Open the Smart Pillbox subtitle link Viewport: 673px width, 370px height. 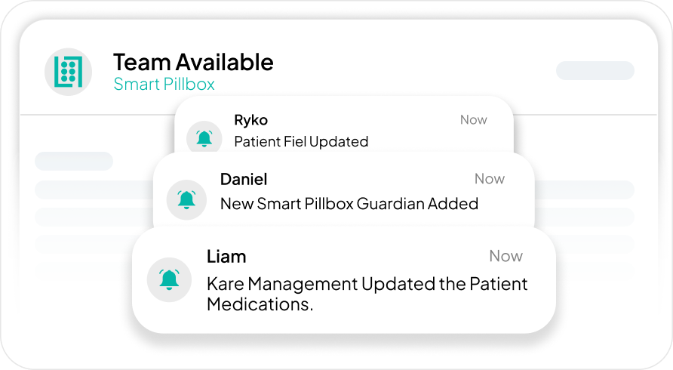(x=164, y=84)
